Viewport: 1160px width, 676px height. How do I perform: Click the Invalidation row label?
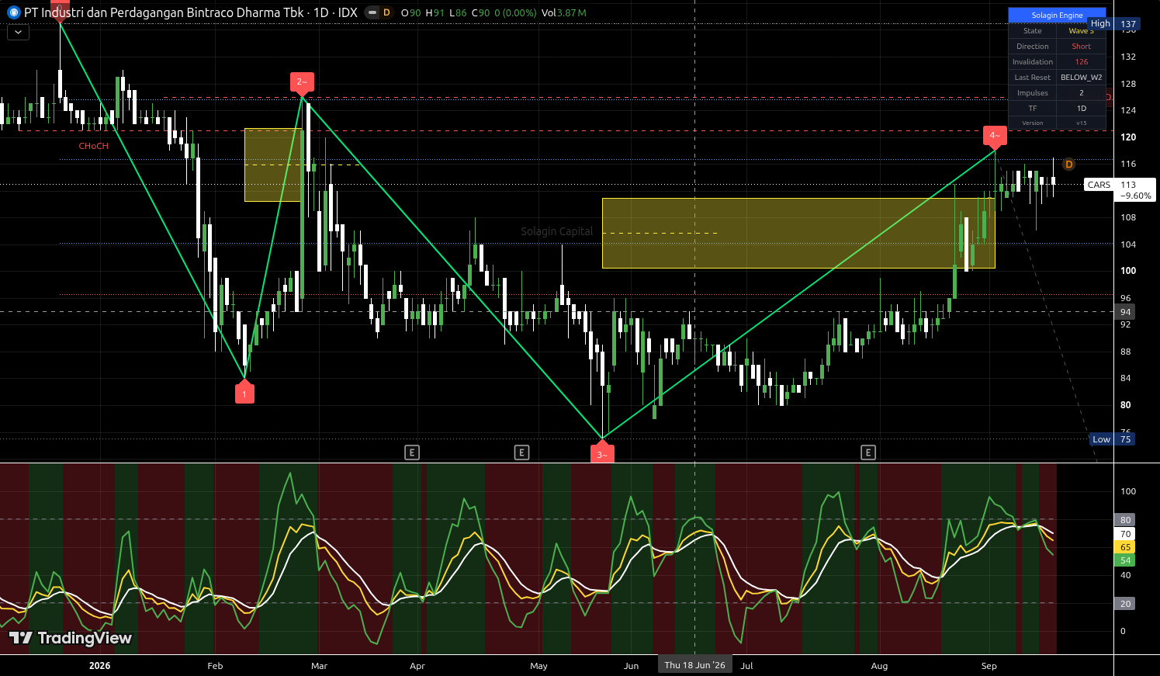point(1033,62)
